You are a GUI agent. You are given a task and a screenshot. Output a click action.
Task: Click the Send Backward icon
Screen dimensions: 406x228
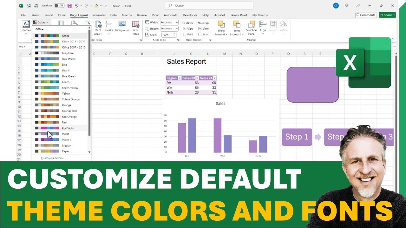(237, 24)
